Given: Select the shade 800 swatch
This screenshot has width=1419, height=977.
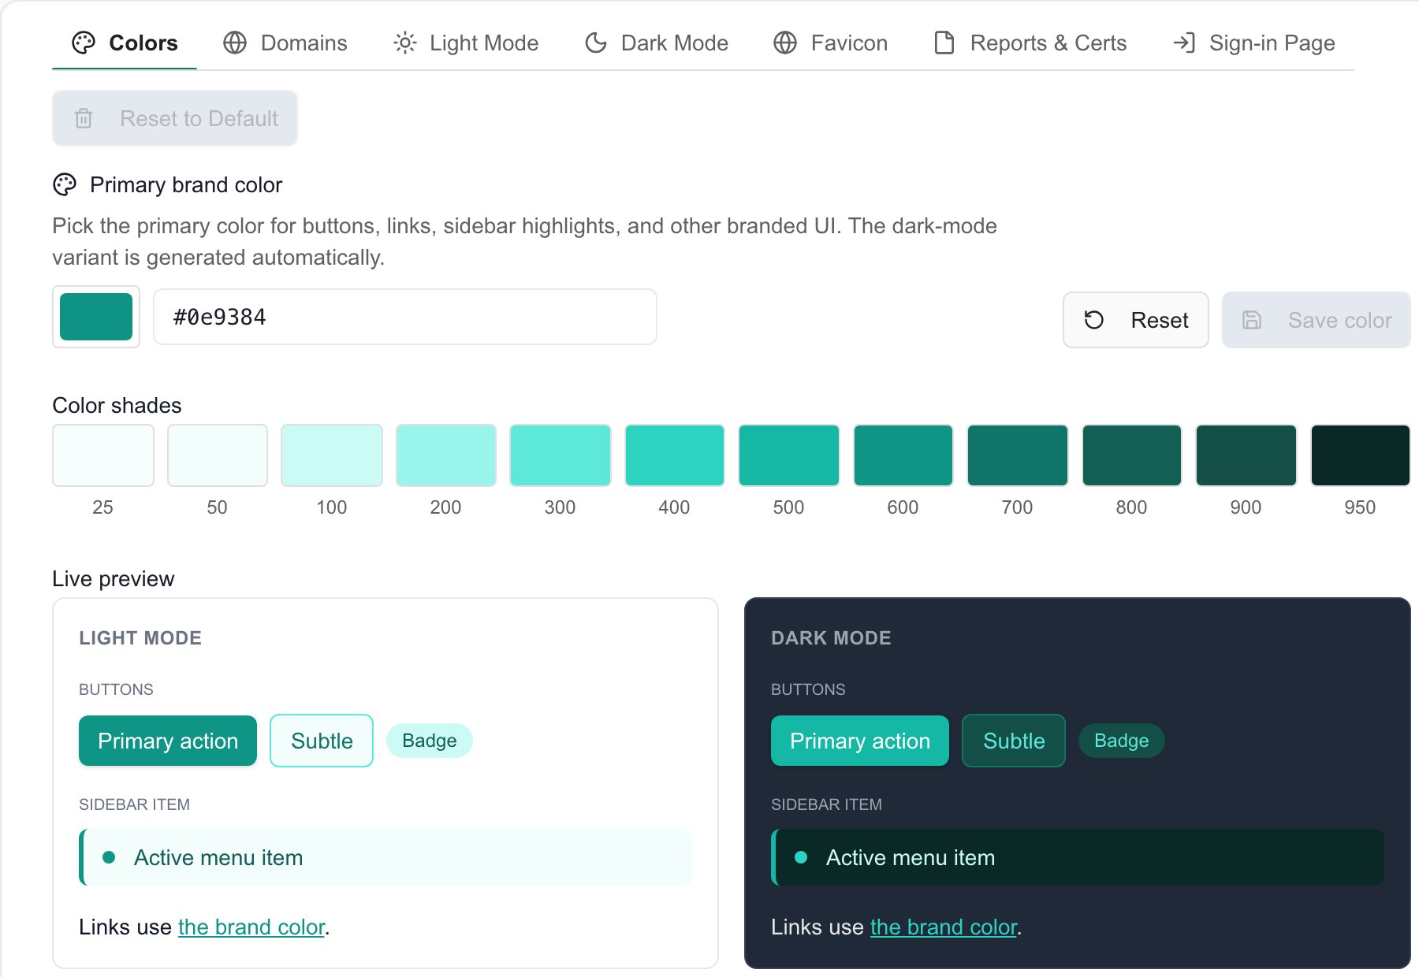Looking at the screenshot, I should (1132, 455).
